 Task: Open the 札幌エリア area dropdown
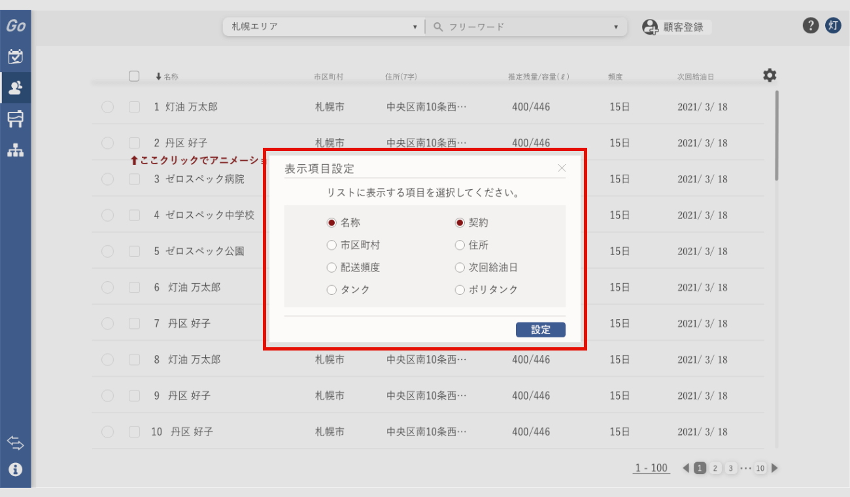click(x=324, y=27)
